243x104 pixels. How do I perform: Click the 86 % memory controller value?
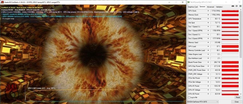pyautogui.click(x=216, y=50)
